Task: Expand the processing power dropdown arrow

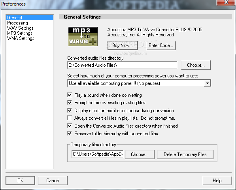Action: (207, 83)
